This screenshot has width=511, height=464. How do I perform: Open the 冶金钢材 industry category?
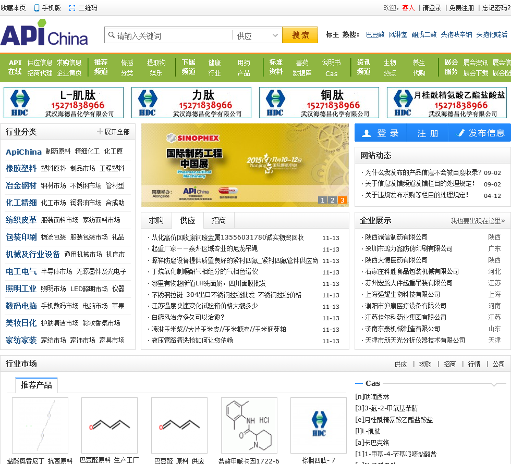click(x=21, y=186)
